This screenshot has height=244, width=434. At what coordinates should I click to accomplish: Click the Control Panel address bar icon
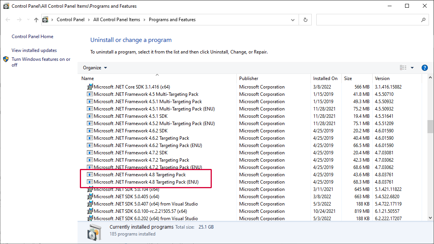tap(45, 20)
